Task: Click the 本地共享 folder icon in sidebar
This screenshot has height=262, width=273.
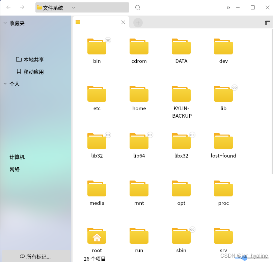Action: click(x=19, y=59)
